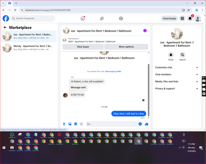
Task: Open Joe apartment conversation in list
Action: [29, 36]
